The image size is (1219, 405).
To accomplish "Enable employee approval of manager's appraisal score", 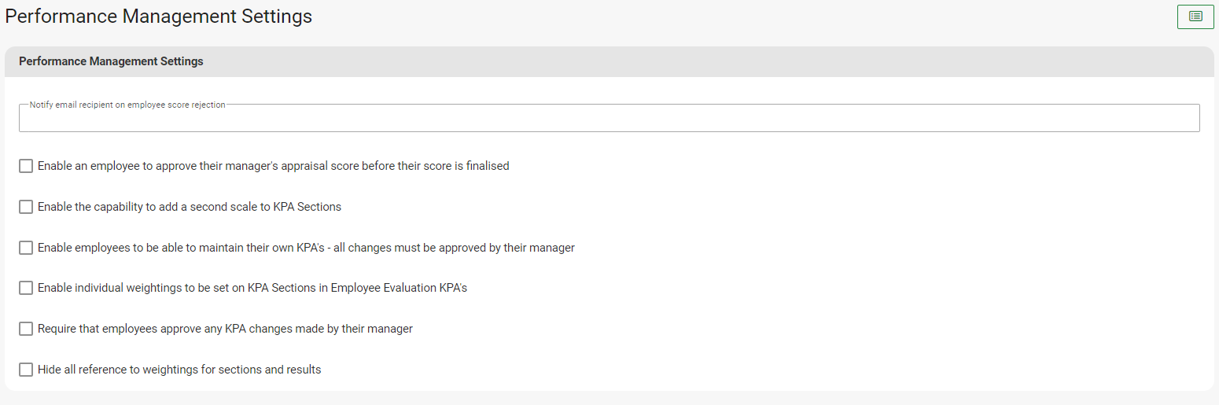I will 26,166.
